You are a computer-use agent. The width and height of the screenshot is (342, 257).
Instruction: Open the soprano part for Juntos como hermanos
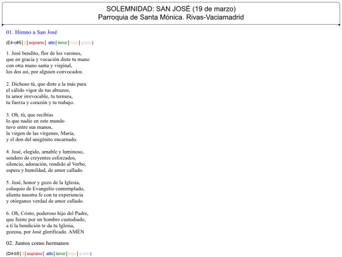(x=34, y=254)
